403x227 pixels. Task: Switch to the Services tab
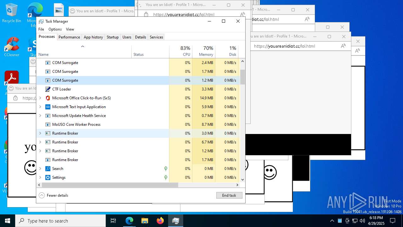tap(156, 37)
